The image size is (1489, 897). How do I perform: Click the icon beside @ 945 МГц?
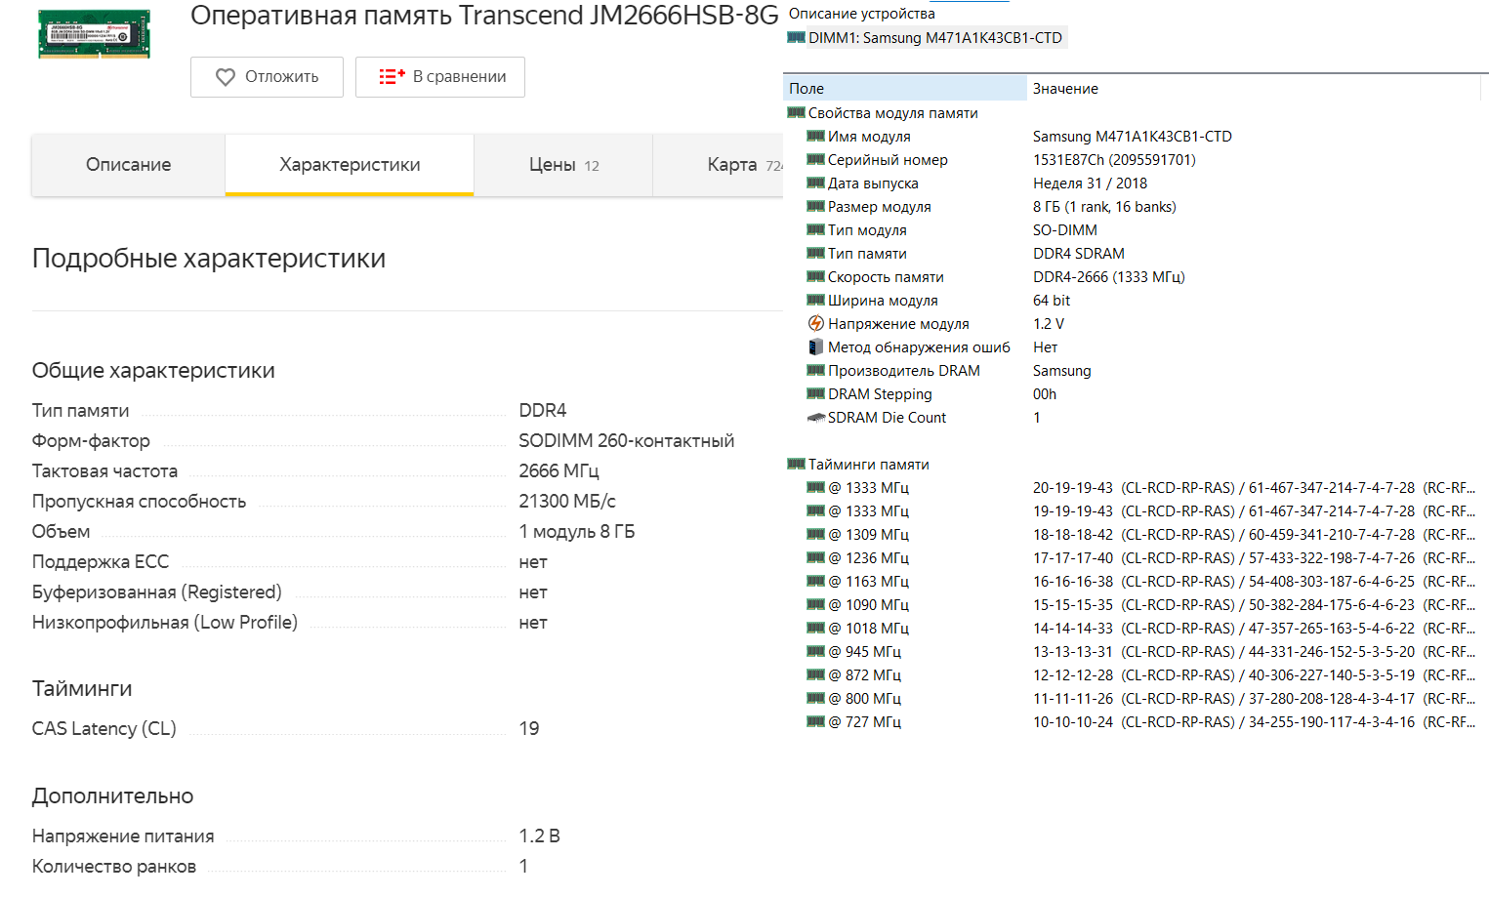tap(816, 651)
